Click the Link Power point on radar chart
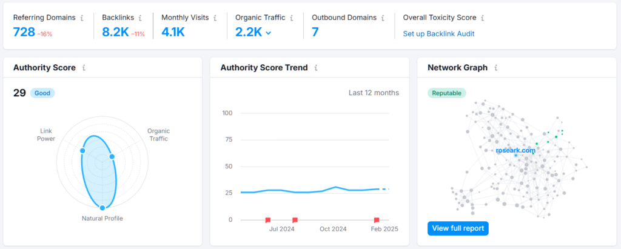621x249 pixels. point(82,151)
